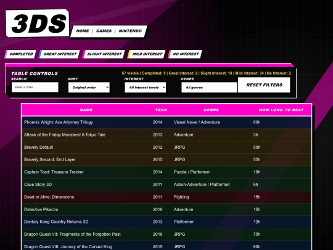
Task: Toggle the Completed legend filter
Action: 20,54
